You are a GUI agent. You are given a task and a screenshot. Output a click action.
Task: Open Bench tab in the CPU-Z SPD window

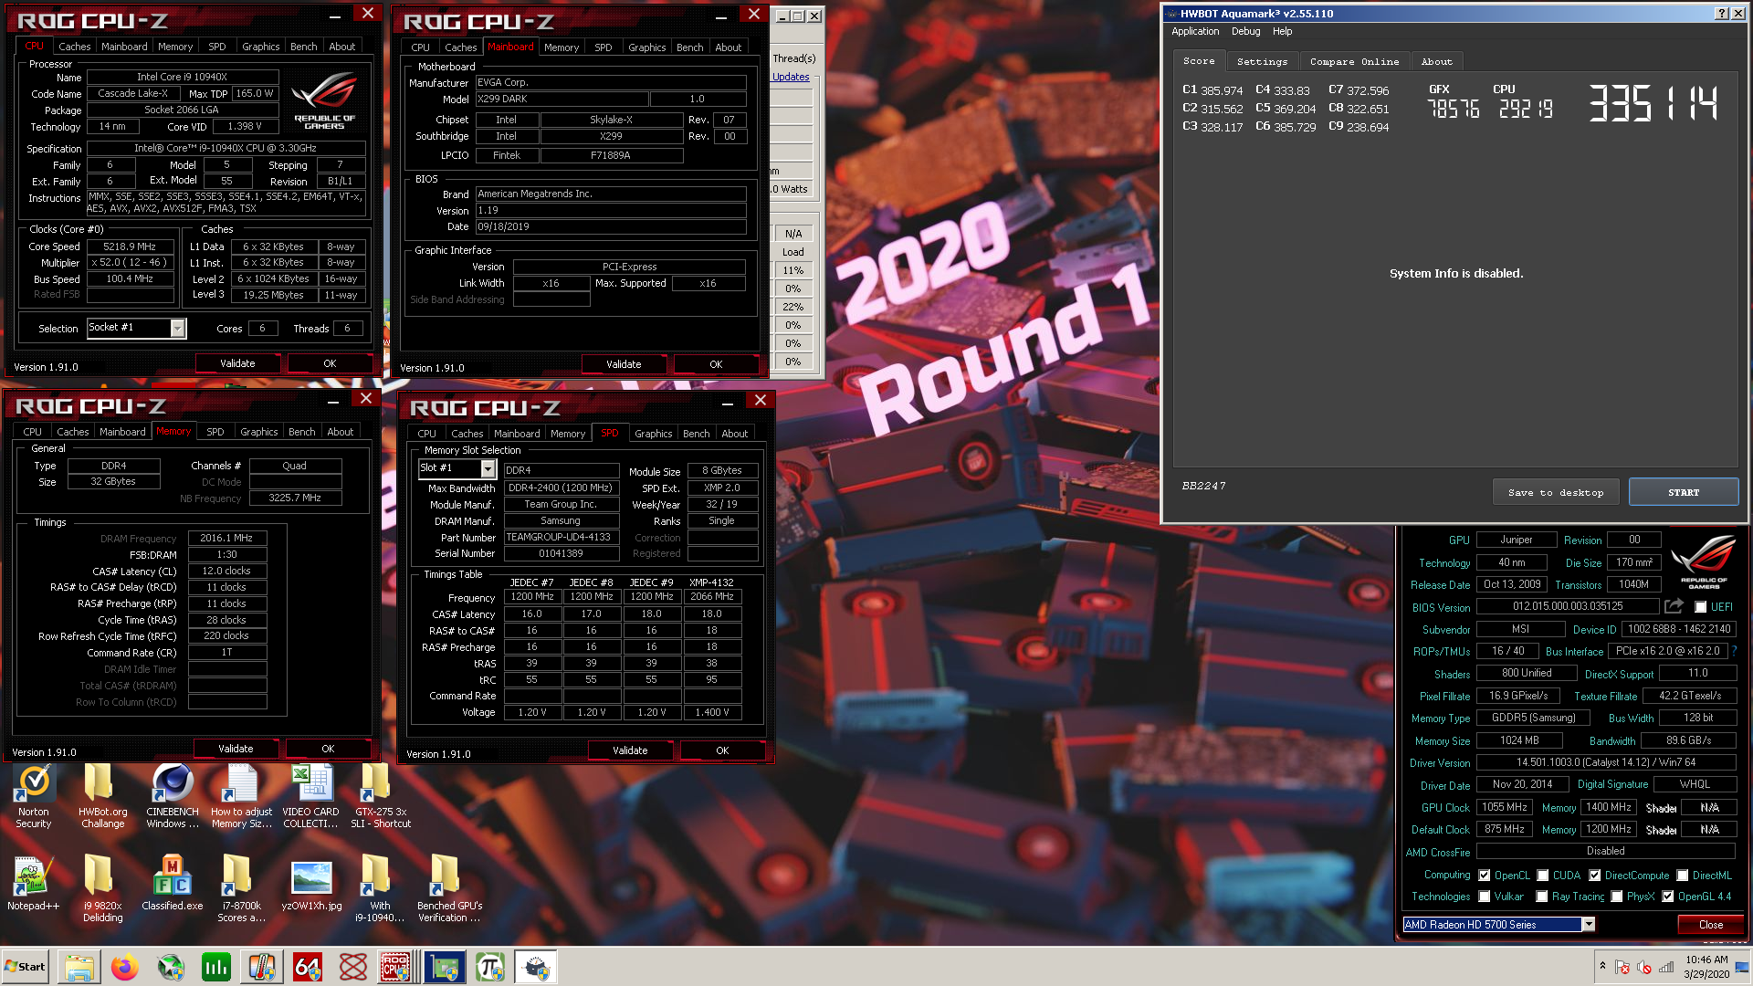(696, 434)
